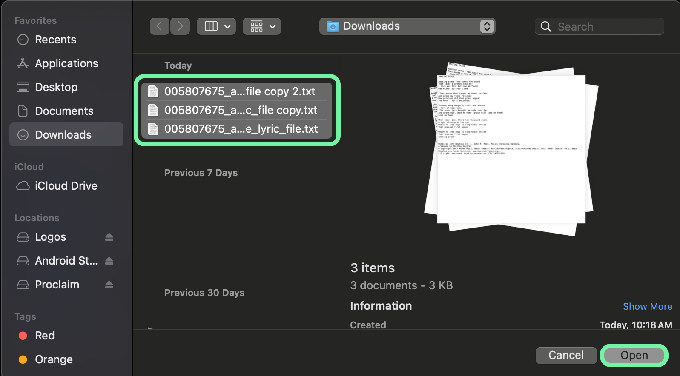
Task: Open the Downloads location pop-up menu
Action: [407, 26]
